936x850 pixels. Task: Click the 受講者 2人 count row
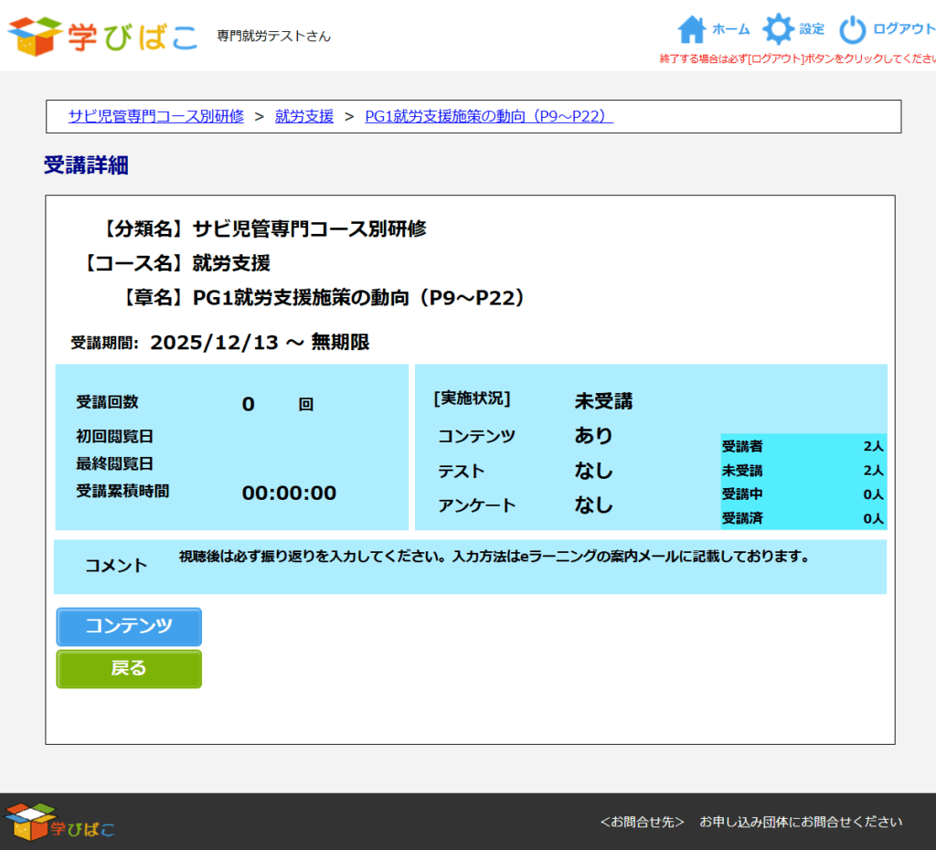tap(803, 446)
